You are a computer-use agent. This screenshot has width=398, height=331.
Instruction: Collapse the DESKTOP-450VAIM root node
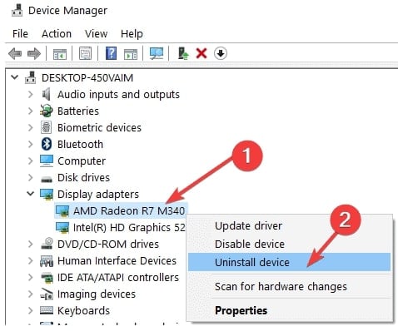coord(14,77)
